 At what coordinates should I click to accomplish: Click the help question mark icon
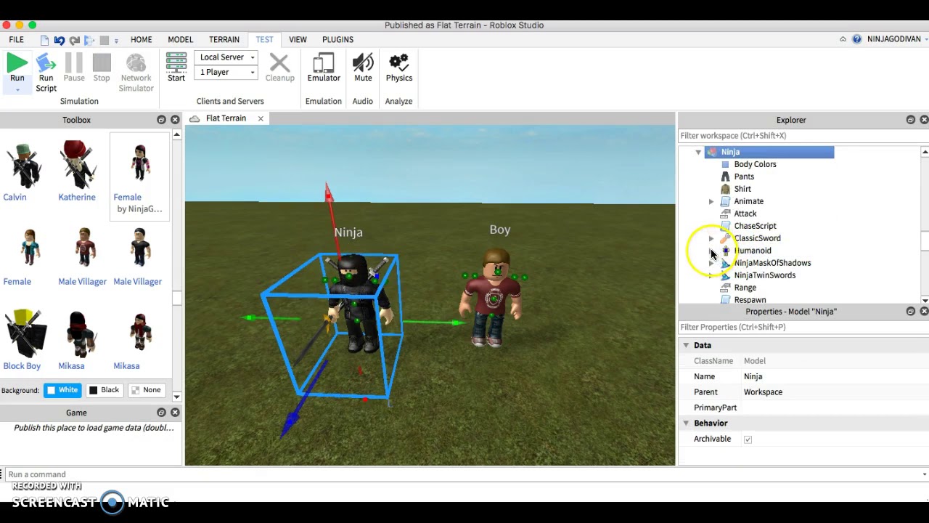point(857,39)
